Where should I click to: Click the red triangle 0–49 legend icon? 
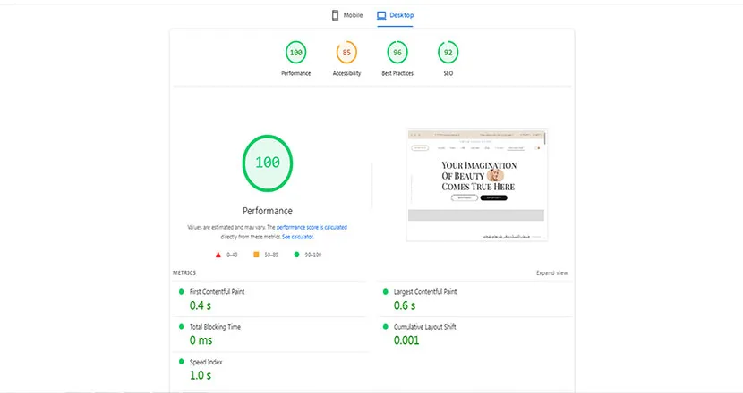pyautogui.click(x=218, y=255)
